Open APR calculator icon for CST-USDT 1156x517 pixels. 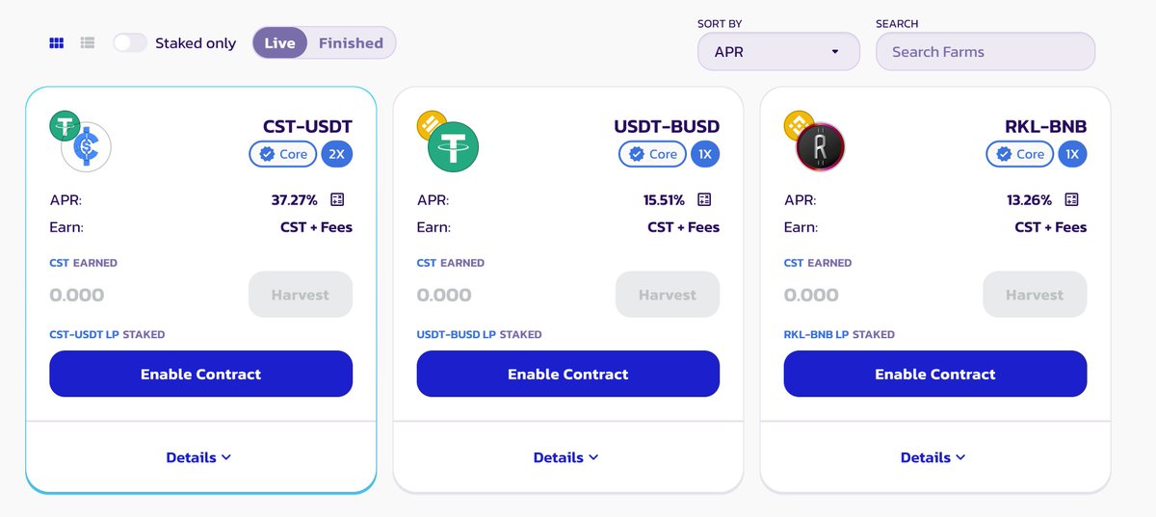pyautogui.click(x=337, y=200)
